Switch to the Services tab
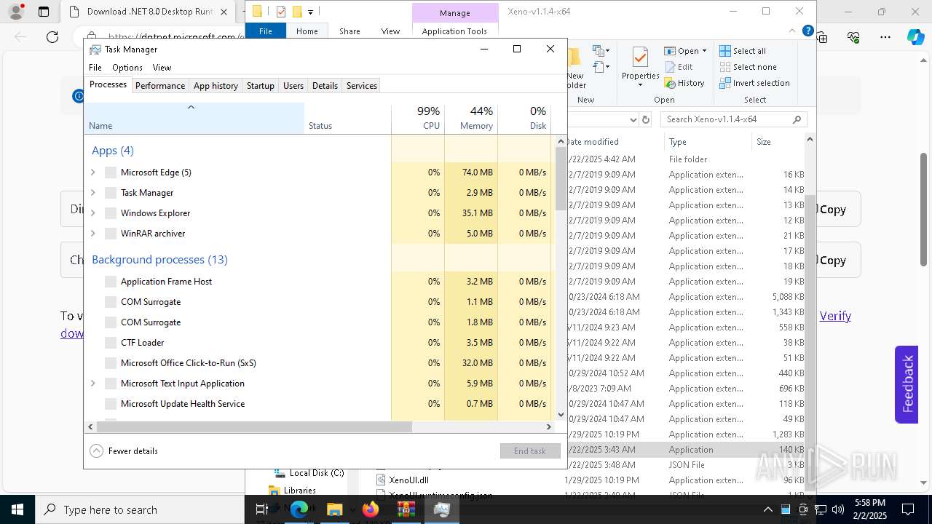 click(362, 85)
